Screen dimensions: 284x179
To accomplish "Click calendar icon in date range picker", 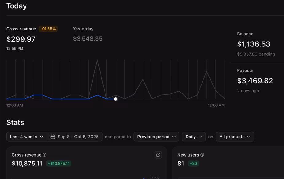I will (x=53, y=137).
